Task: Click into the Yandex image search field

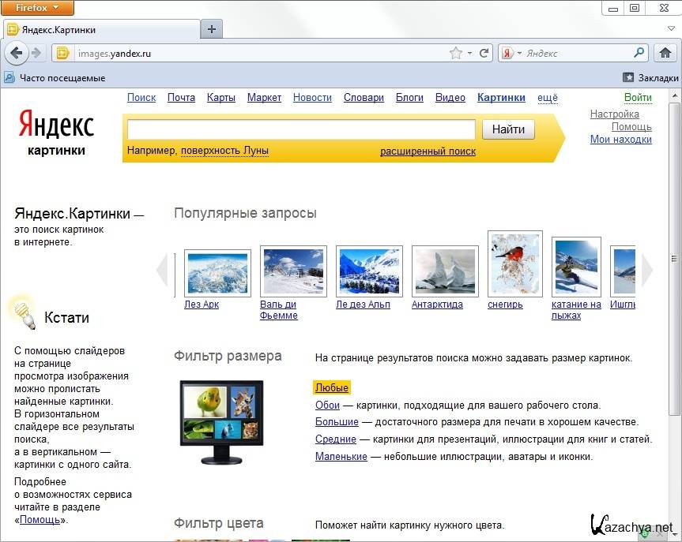Action: tap(300, 129)
